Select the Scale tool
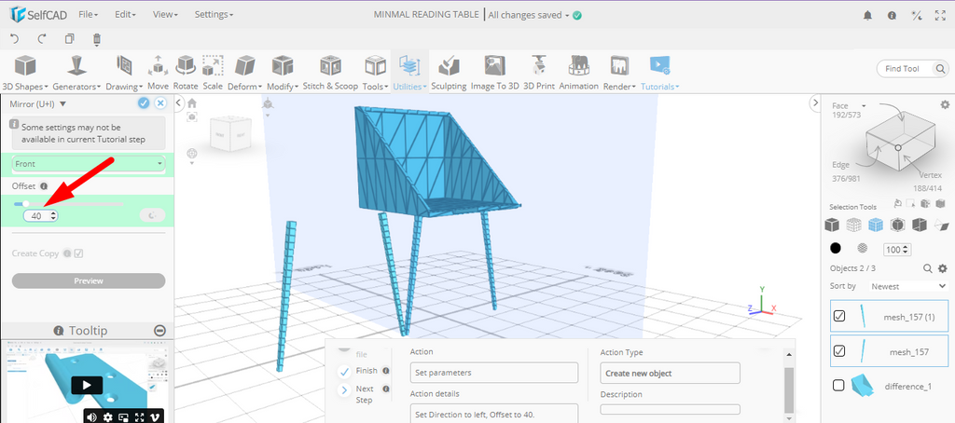Viewport: 955px width, 423px height. pyautogui.click(x=213, y=73)
